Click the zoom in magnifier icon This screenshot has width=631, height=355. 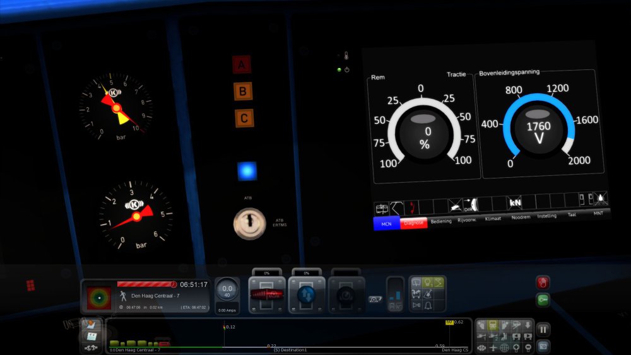coord(516,347)
